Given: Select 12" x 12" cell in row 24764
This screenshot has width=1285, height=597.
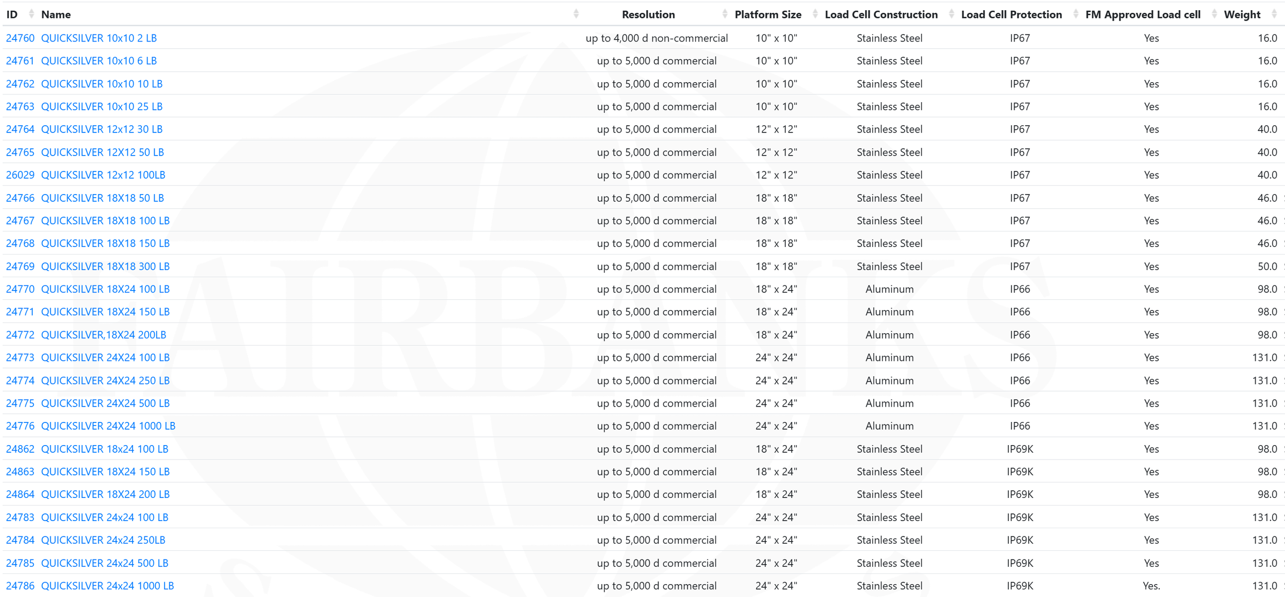Looking at the screenshot, I should (x=776, y=129).
